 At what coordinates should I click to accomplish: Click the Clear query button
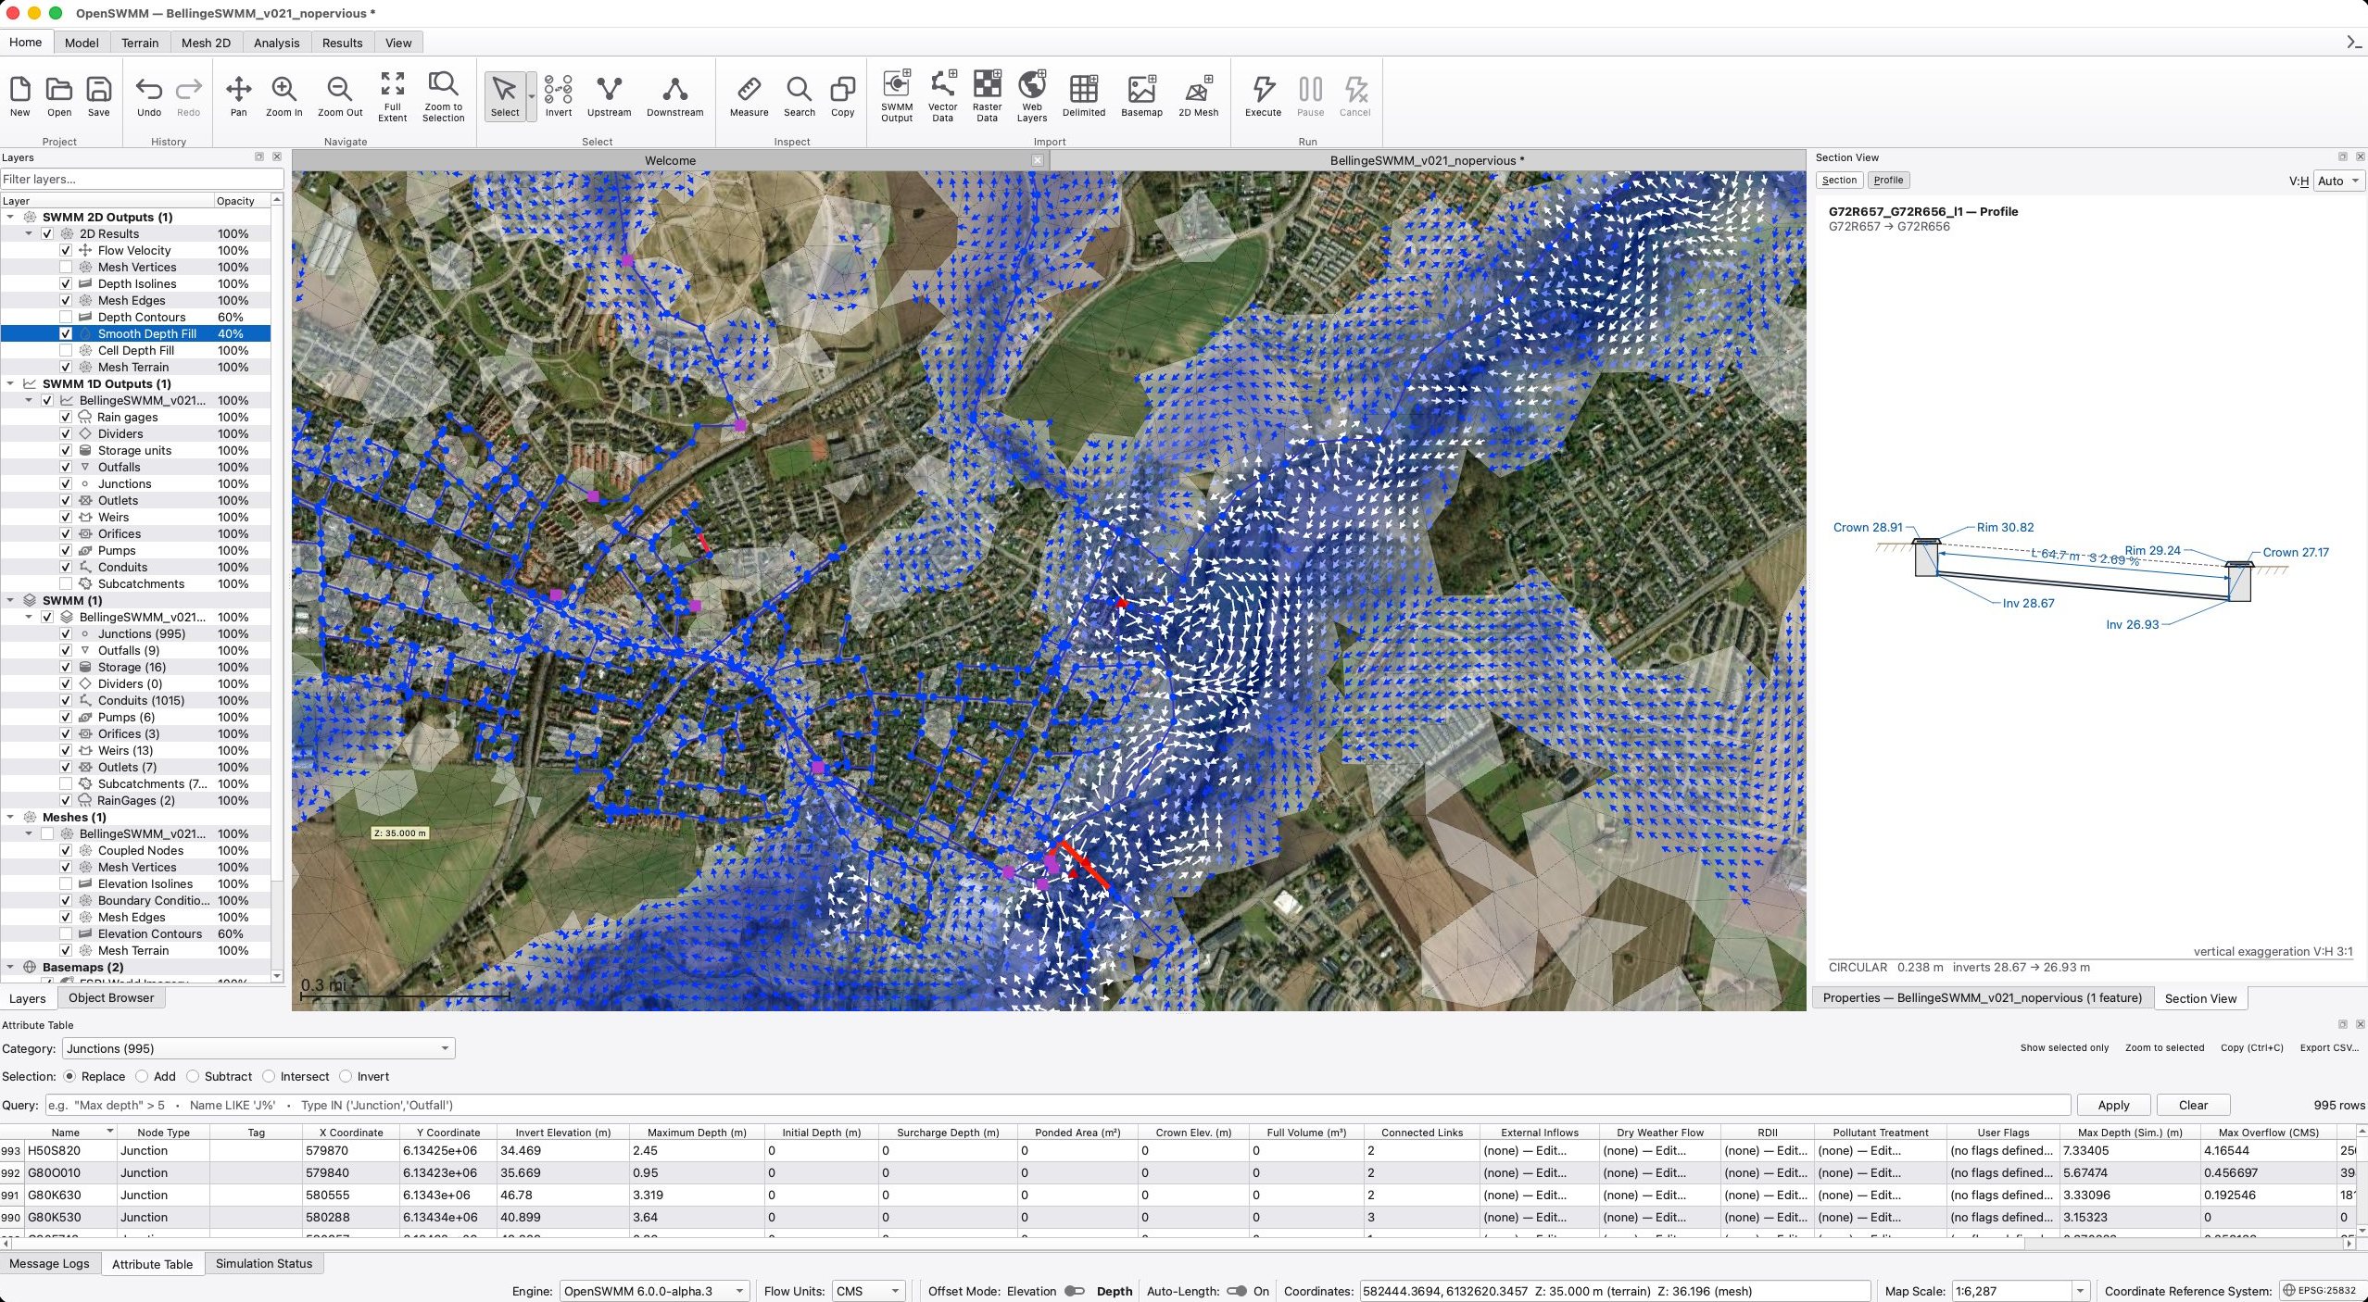(2193, 1105)
